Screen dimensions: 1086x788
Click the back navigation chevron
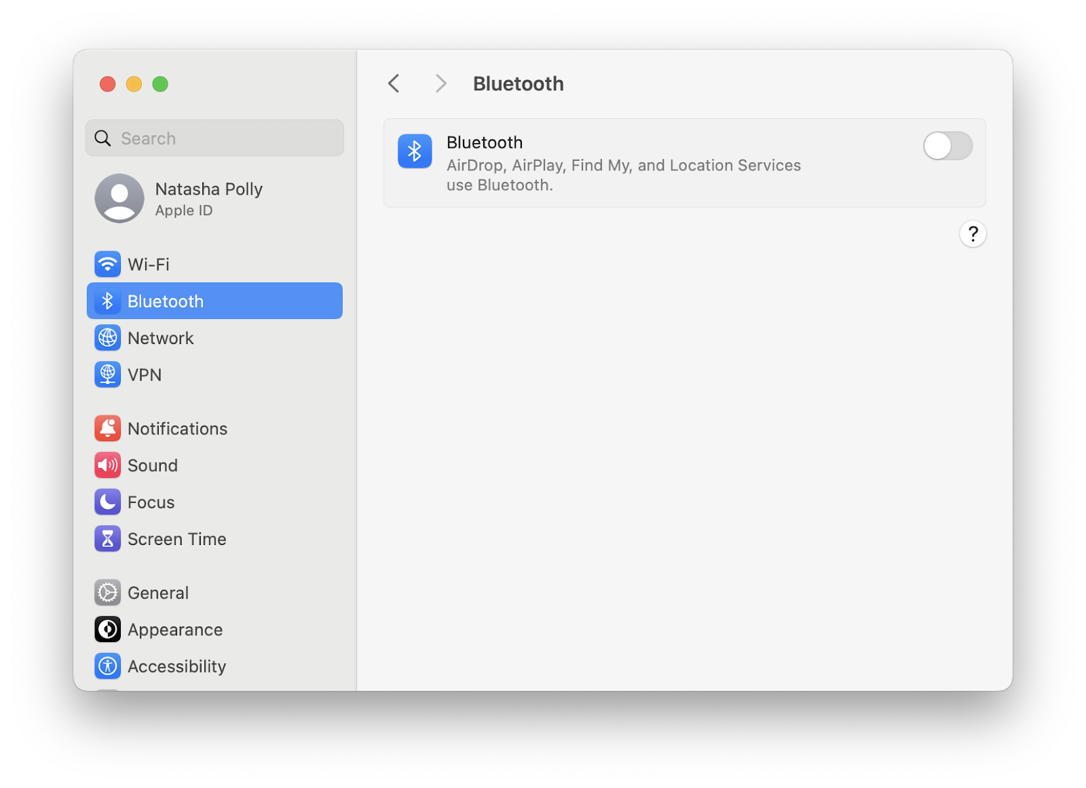pos(394,83)
